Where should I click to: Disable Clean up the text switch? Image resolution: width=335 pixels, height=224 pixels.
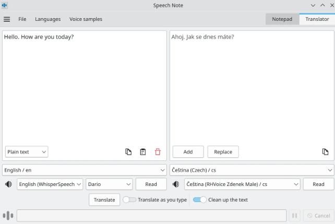200,200
